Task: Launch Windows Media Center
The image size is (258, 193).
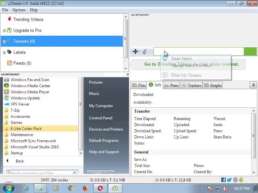Action: (40, 86)
